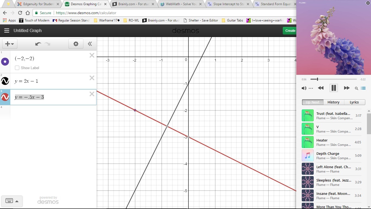The height and width of the screenshot is (209, 371).
Task: Switch to the Lyrics tab
Action: [x=354, y=102]
